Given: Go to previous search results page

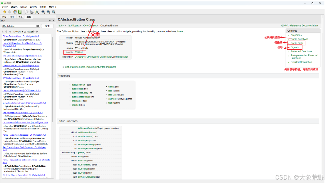Looking at the screenshot, I should pos(6,32).
